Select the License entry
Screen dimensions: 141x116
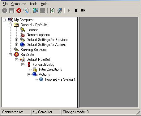coord(32,30)
